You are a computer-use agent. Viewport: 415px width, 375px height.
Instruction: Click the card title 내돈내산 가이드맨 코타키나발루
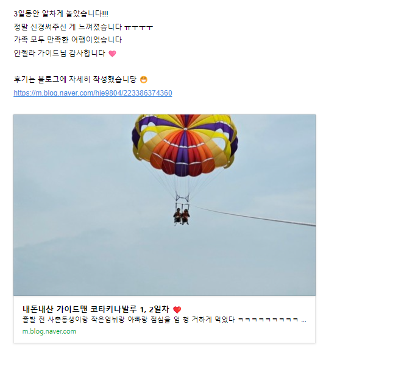(79, 309)
